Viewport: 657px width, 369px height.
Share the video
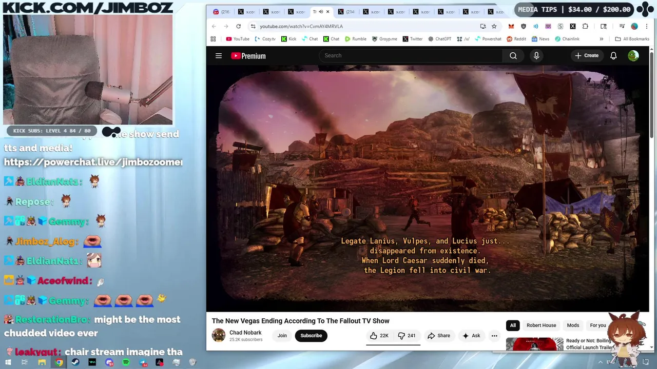click(439, 336)
